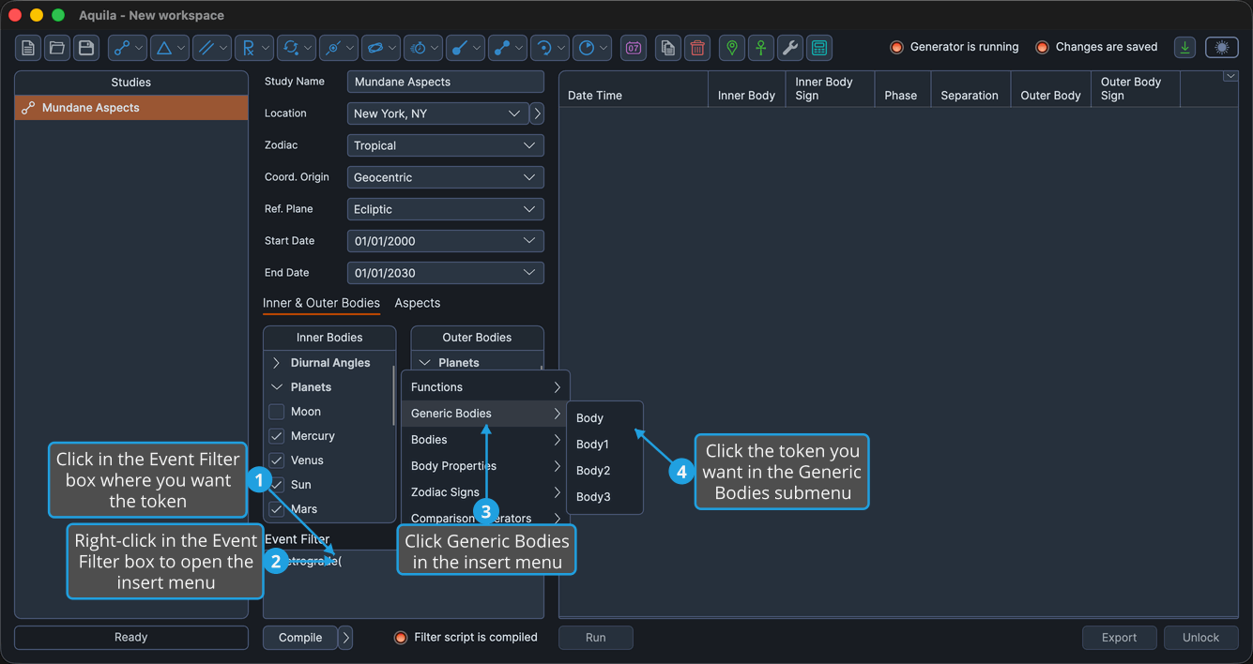Click the spiral arrow toolbar icon
This screenshot has height=664, width=1253.
(550, 48)
